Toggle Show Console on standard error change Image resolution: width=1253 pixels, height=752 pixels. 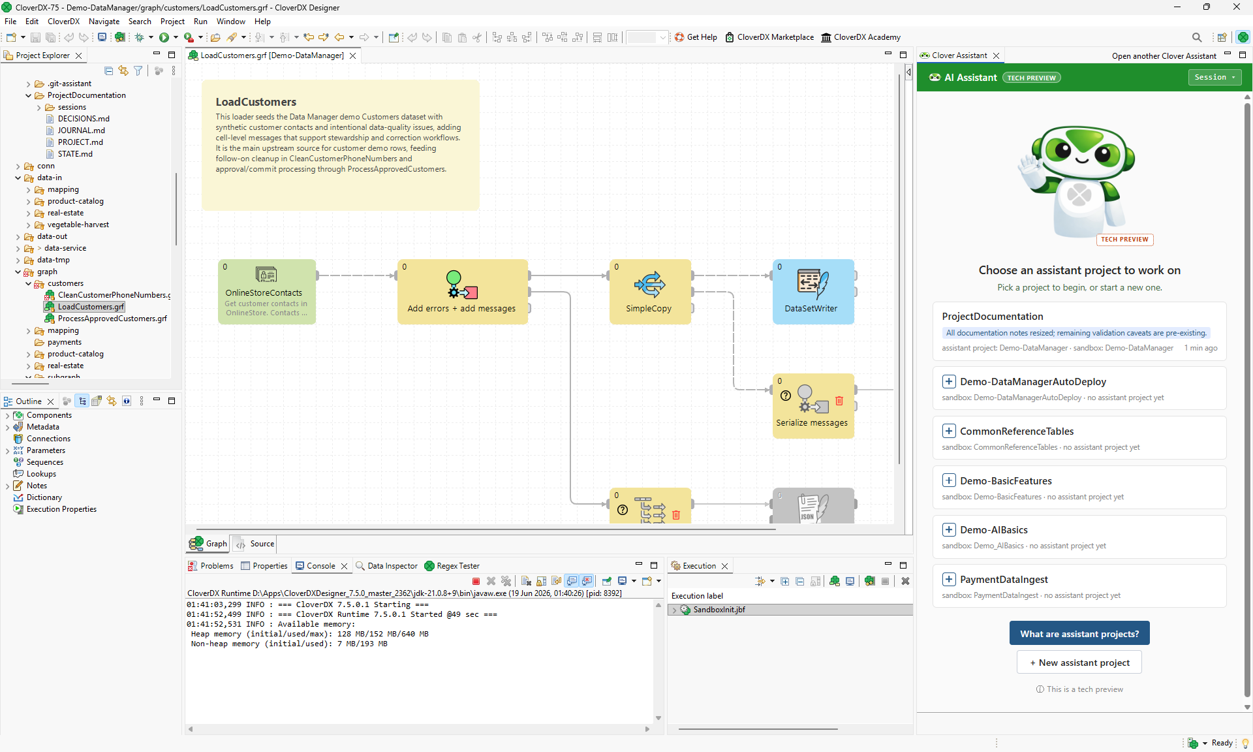pos(587,581)
